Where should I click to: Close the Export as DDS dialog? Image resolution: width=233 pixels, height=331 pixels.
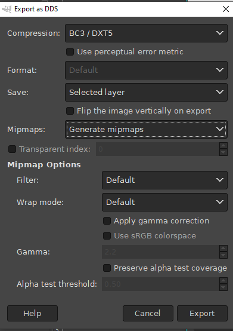click(226, 9)
